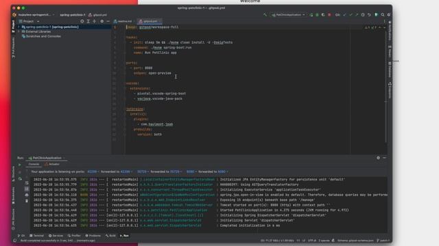The height and width of the screenshot is (246, 439).
Task: Switch to the Console sub-tab
Action: [x=34, y=164]
